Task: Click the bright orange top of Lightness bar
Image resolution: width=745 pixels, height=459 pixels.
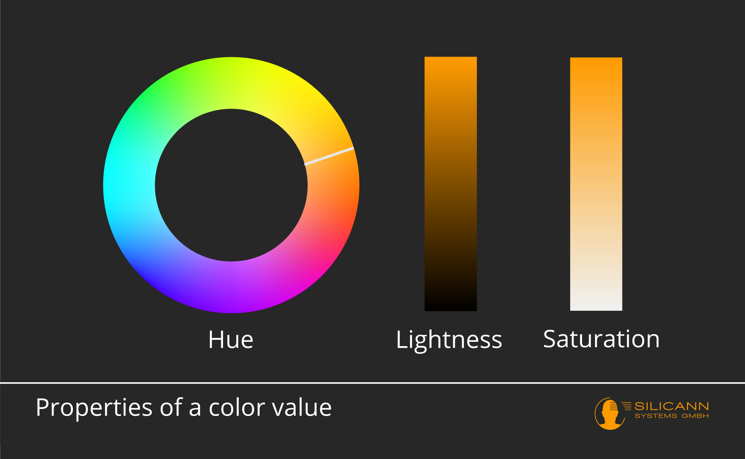Action: [450, 66]
